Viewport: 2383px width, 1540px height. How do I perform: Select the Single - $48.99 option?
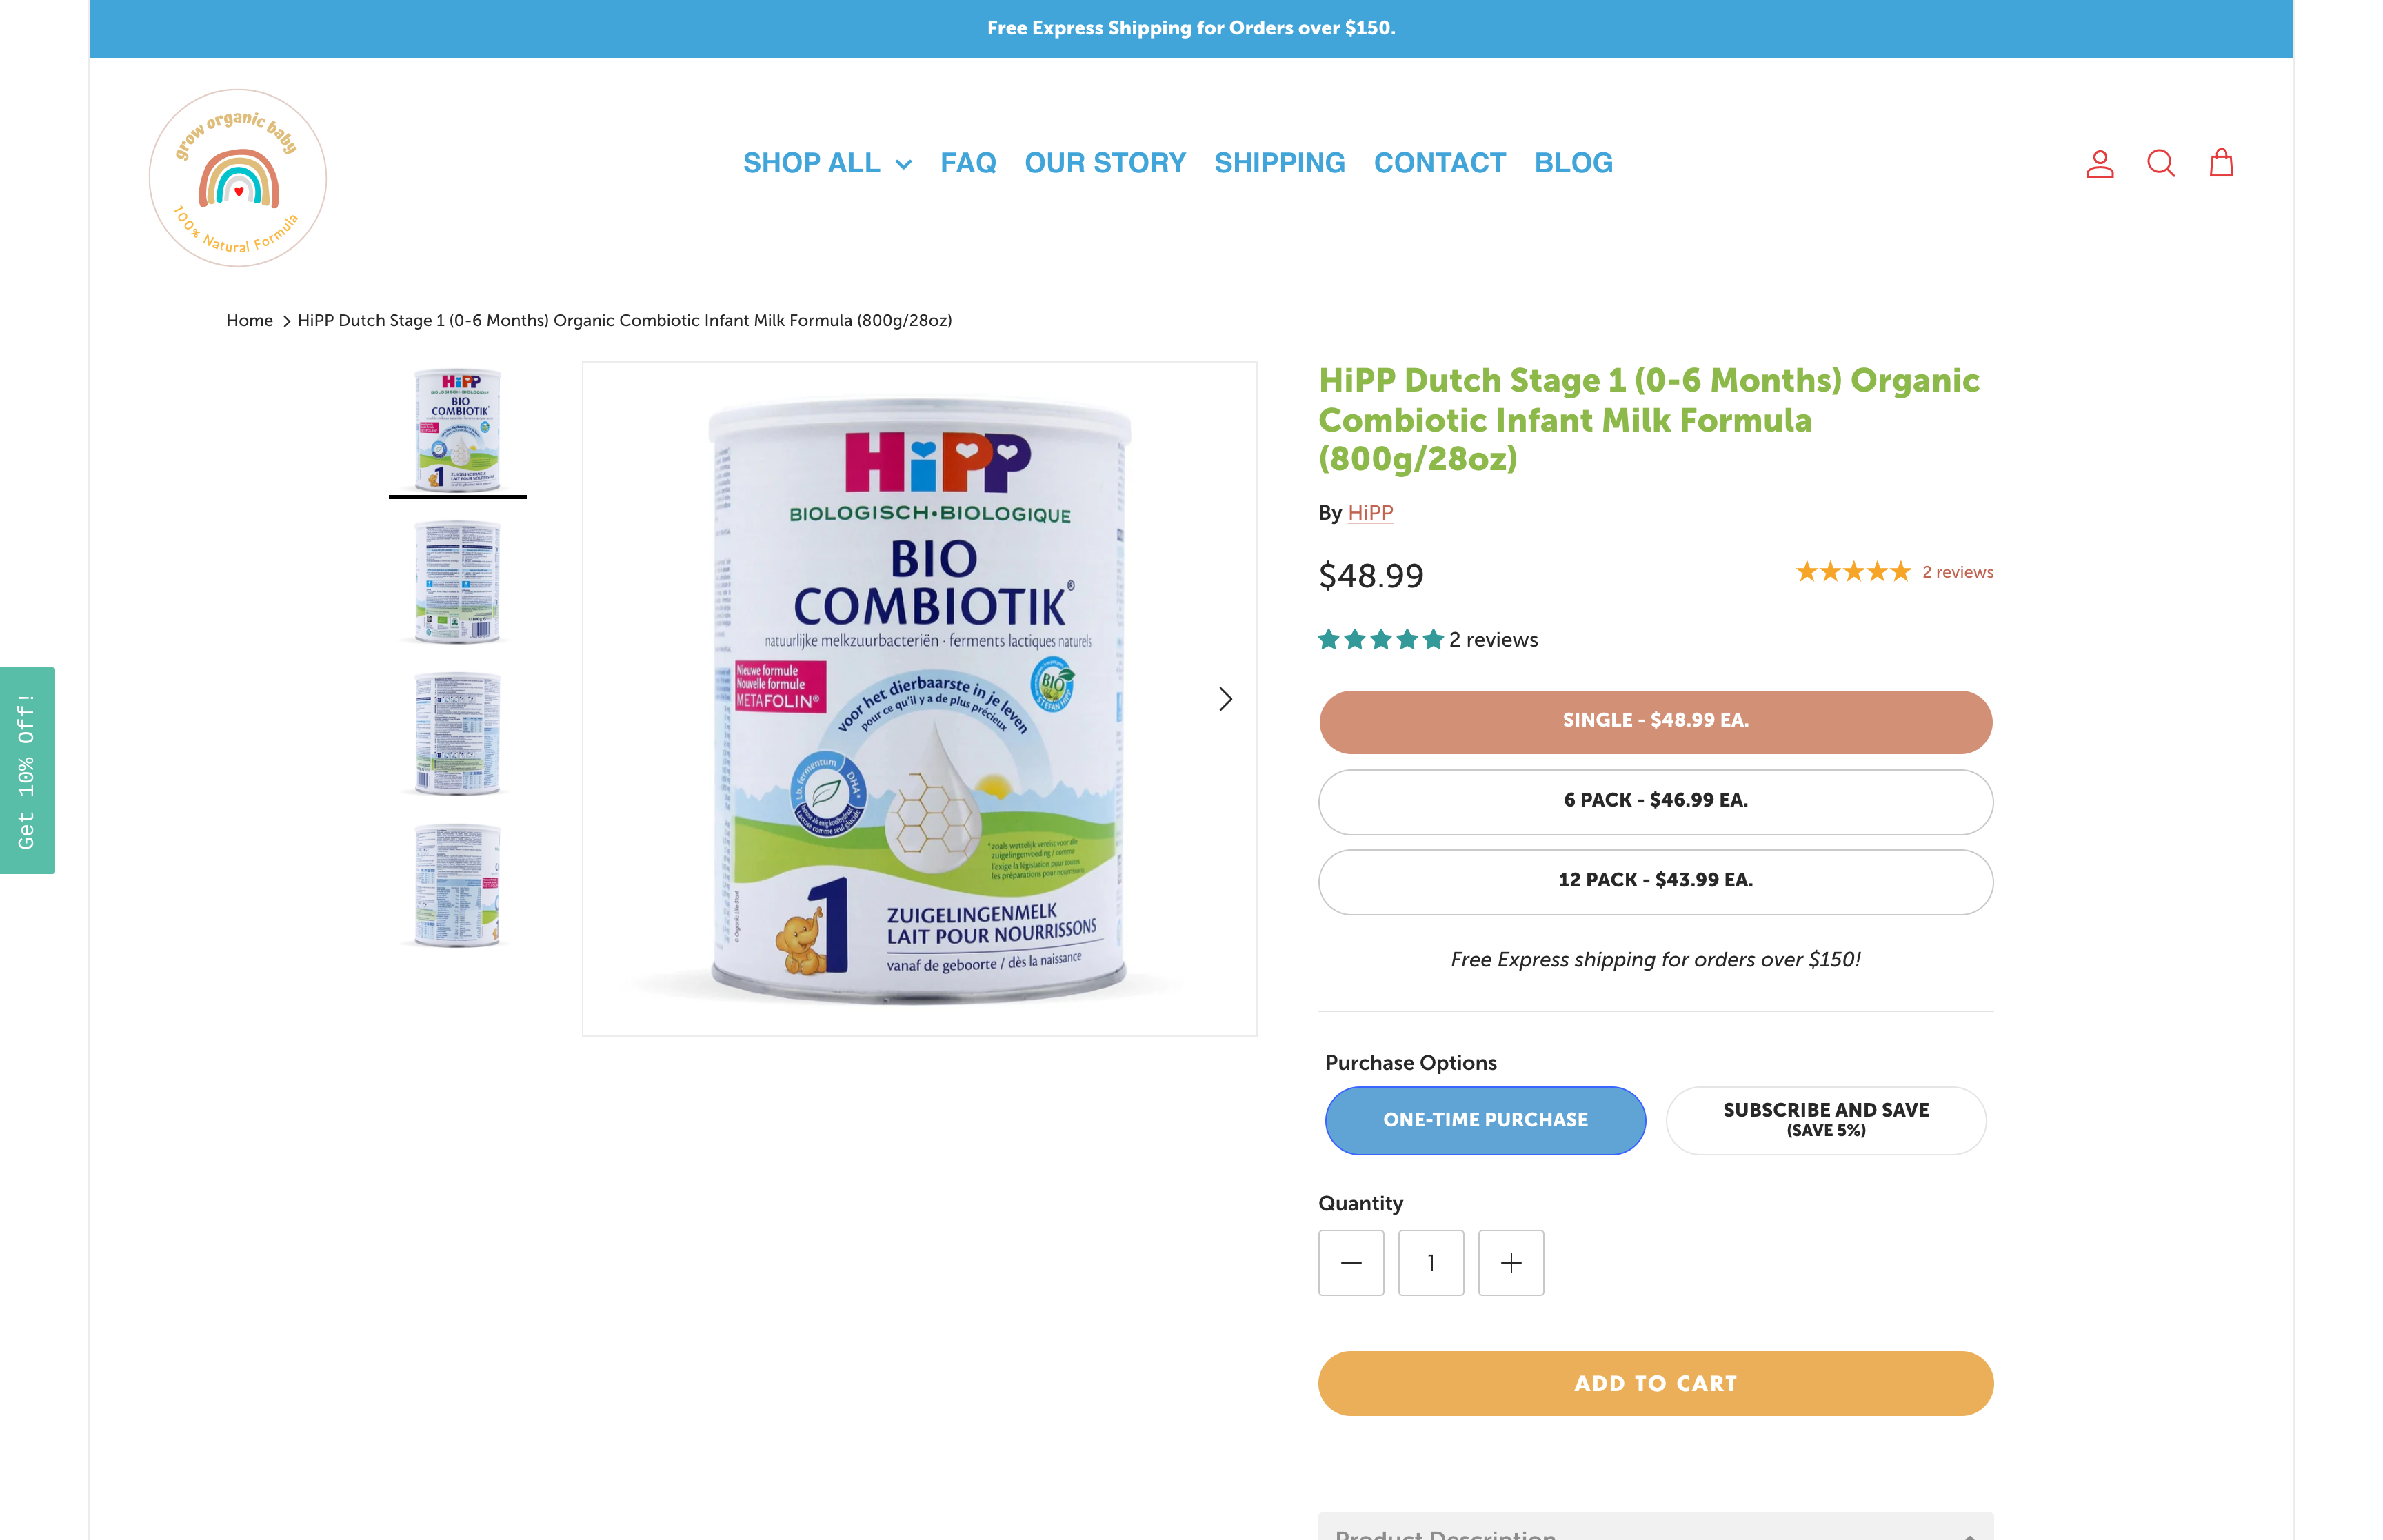pos(1655,721)
